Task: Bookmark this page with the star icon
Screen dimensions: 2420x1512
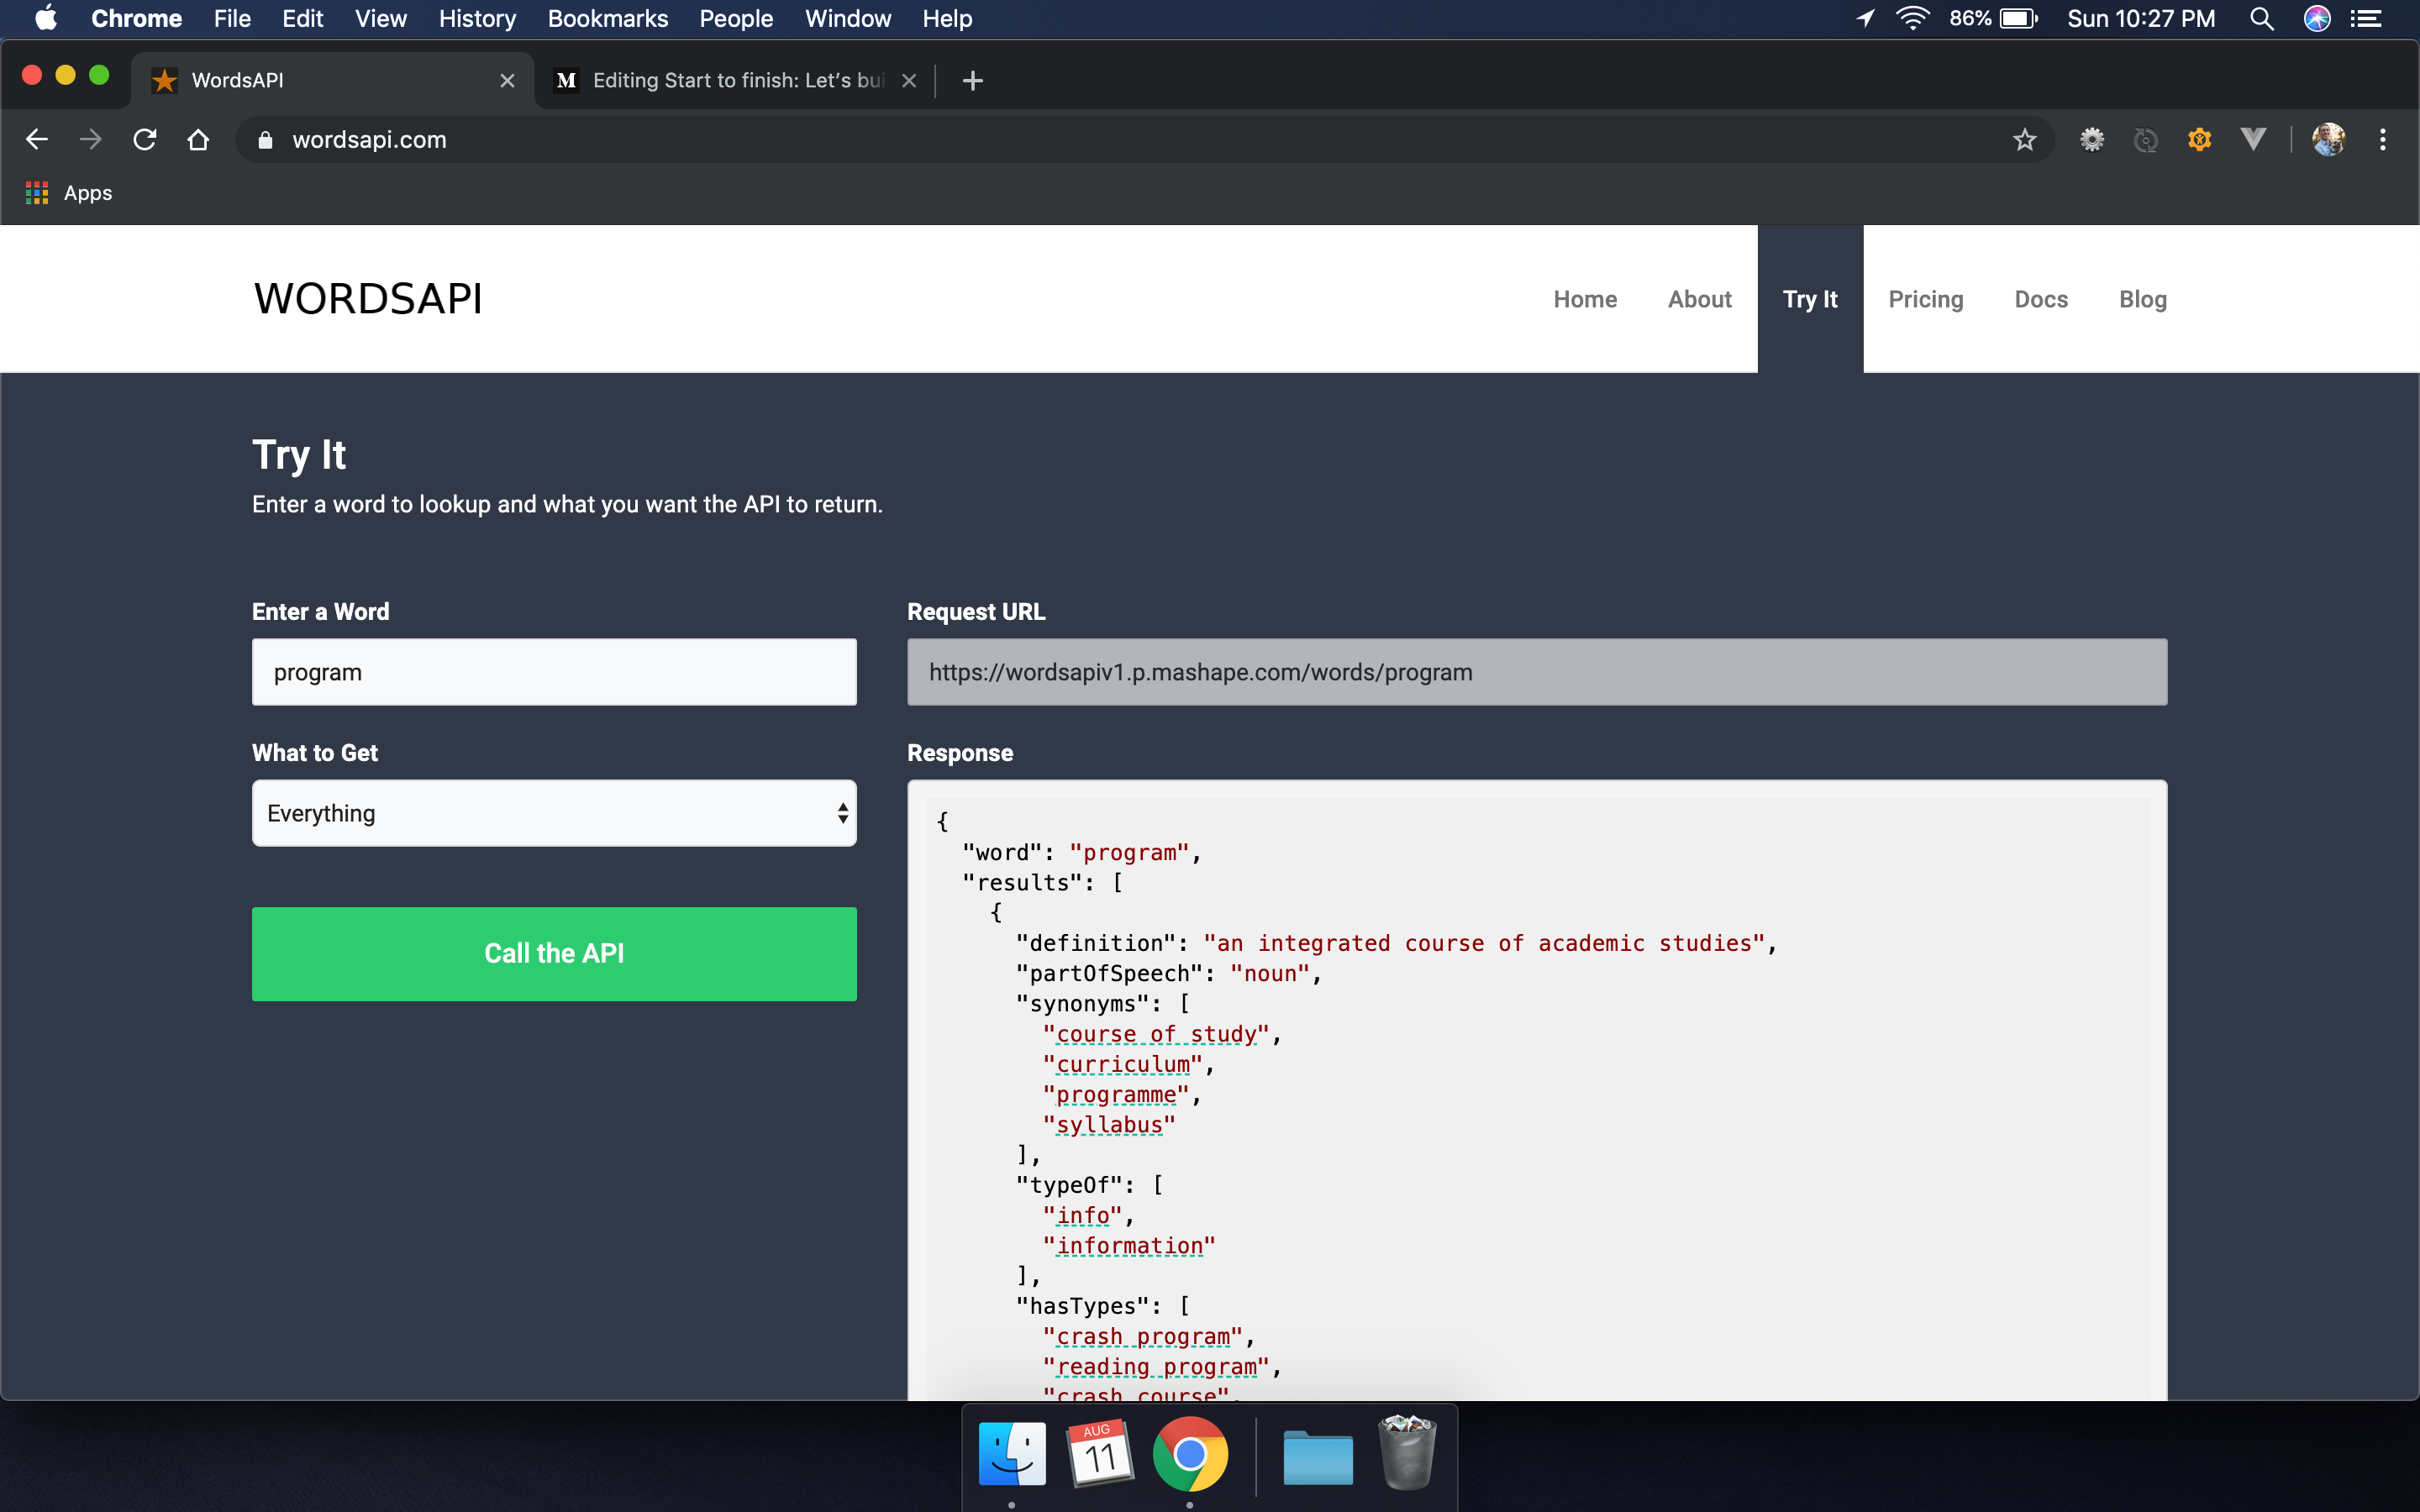Action: click(2025, 139)
